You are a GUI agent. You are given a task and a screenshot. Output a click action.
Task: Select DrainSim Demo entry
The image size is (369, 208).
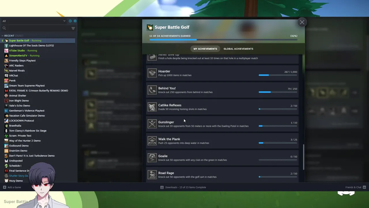click(x=18, y=151)
